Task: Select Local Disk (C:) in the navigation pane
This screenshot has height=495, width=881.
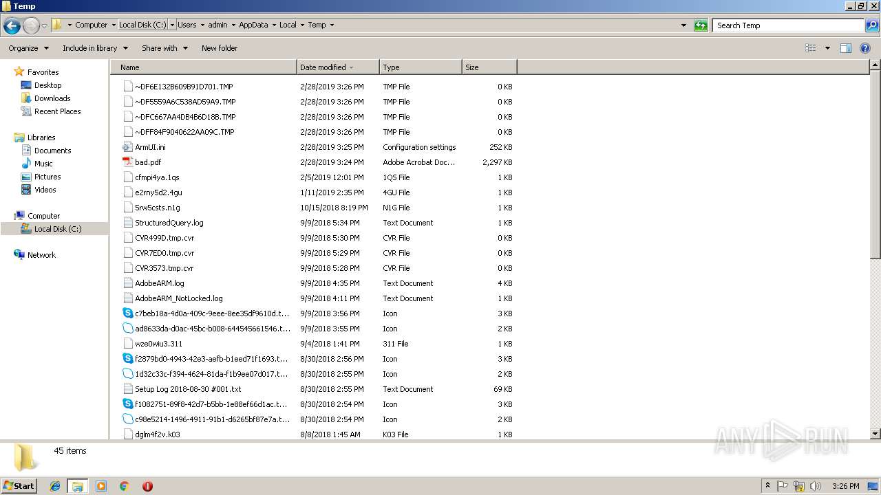Action: click(x=58, y=229)
